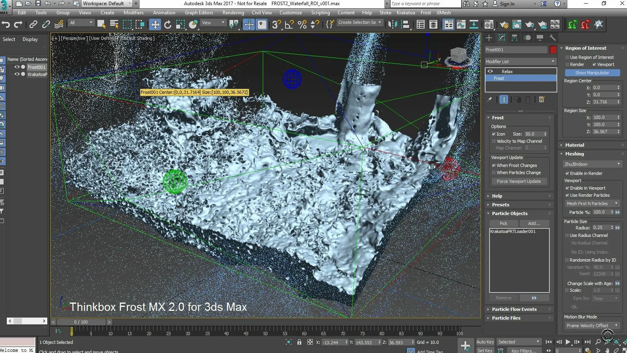Toggle Viewport checkbox in Region of Interest

pos(594,64)
